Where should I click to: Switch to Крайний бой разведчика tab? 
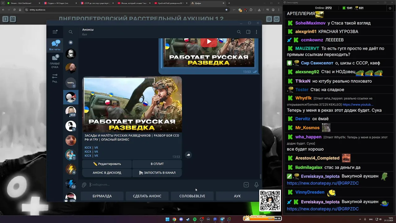(x=170, y=3)
